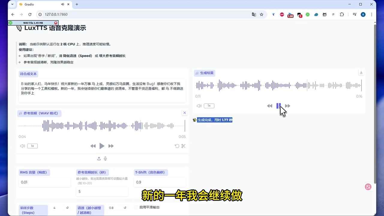Upload a reference audio file
Screen dimensions: 384x216
[x=99, y=158]
